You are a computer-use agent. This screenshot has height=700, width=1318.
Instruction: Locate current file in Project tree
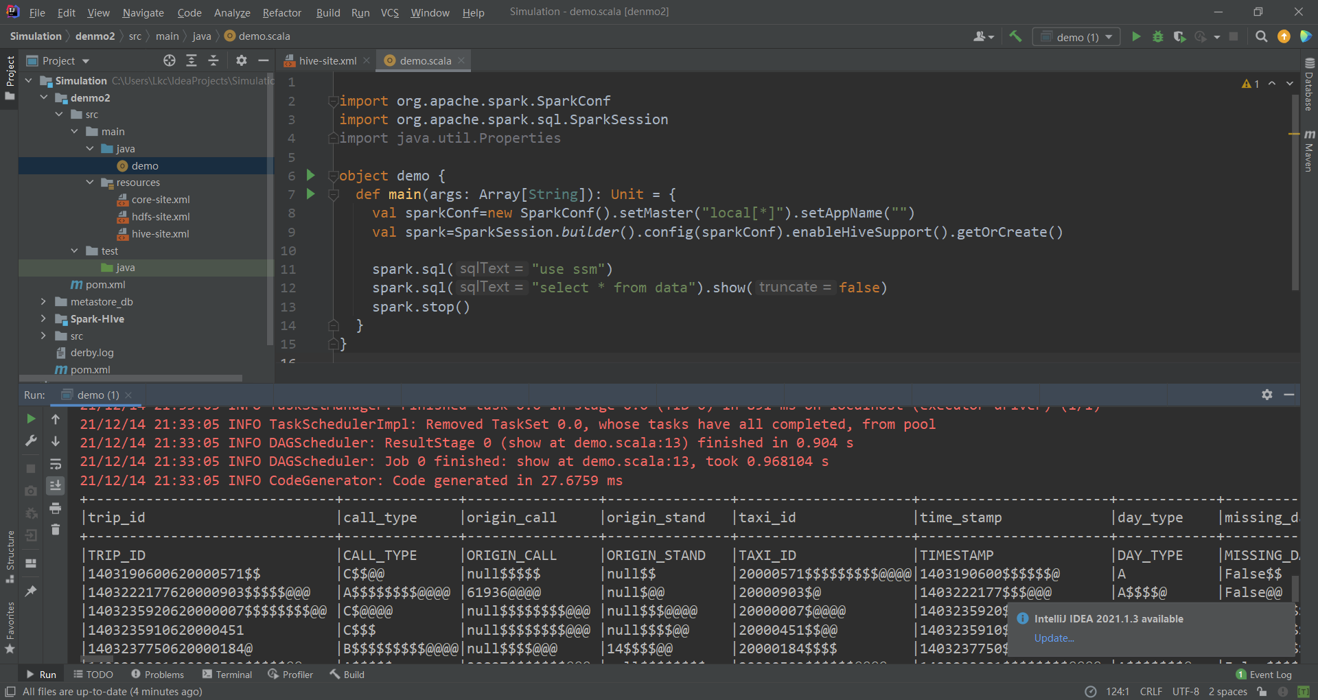coord(170,60)
